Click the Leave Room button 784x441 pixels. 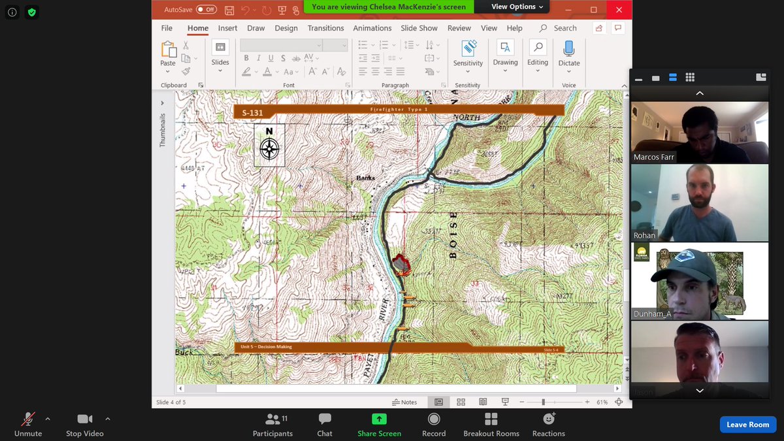point(748,424)
